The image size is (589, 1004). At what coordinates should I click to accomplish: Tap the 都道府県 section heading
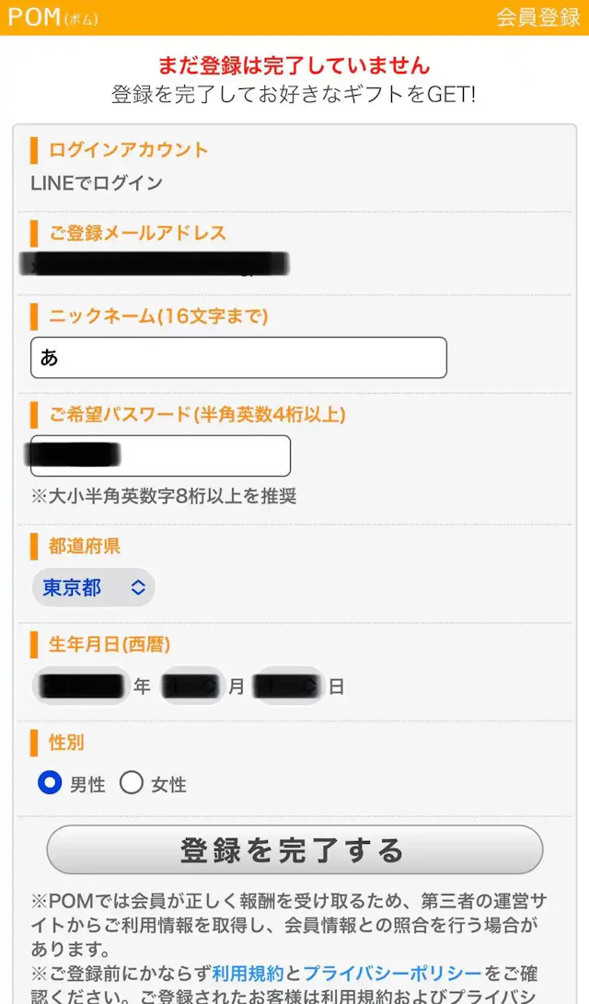[x=85, y=546]
